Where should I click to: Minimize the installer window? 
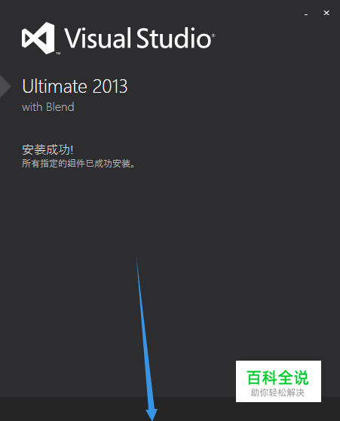(x=306, y=14)
